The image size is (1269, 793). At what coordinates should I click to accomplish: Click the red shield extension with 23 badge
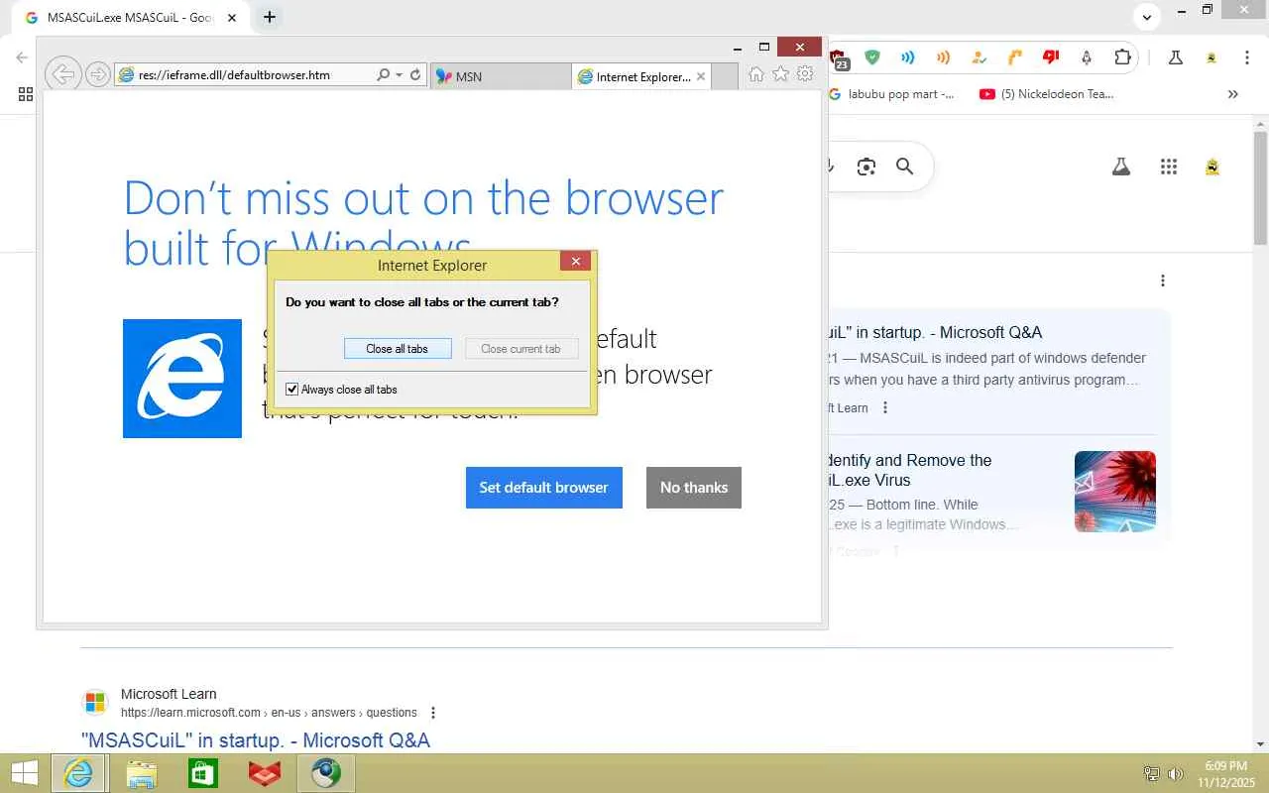coord(839,58)
